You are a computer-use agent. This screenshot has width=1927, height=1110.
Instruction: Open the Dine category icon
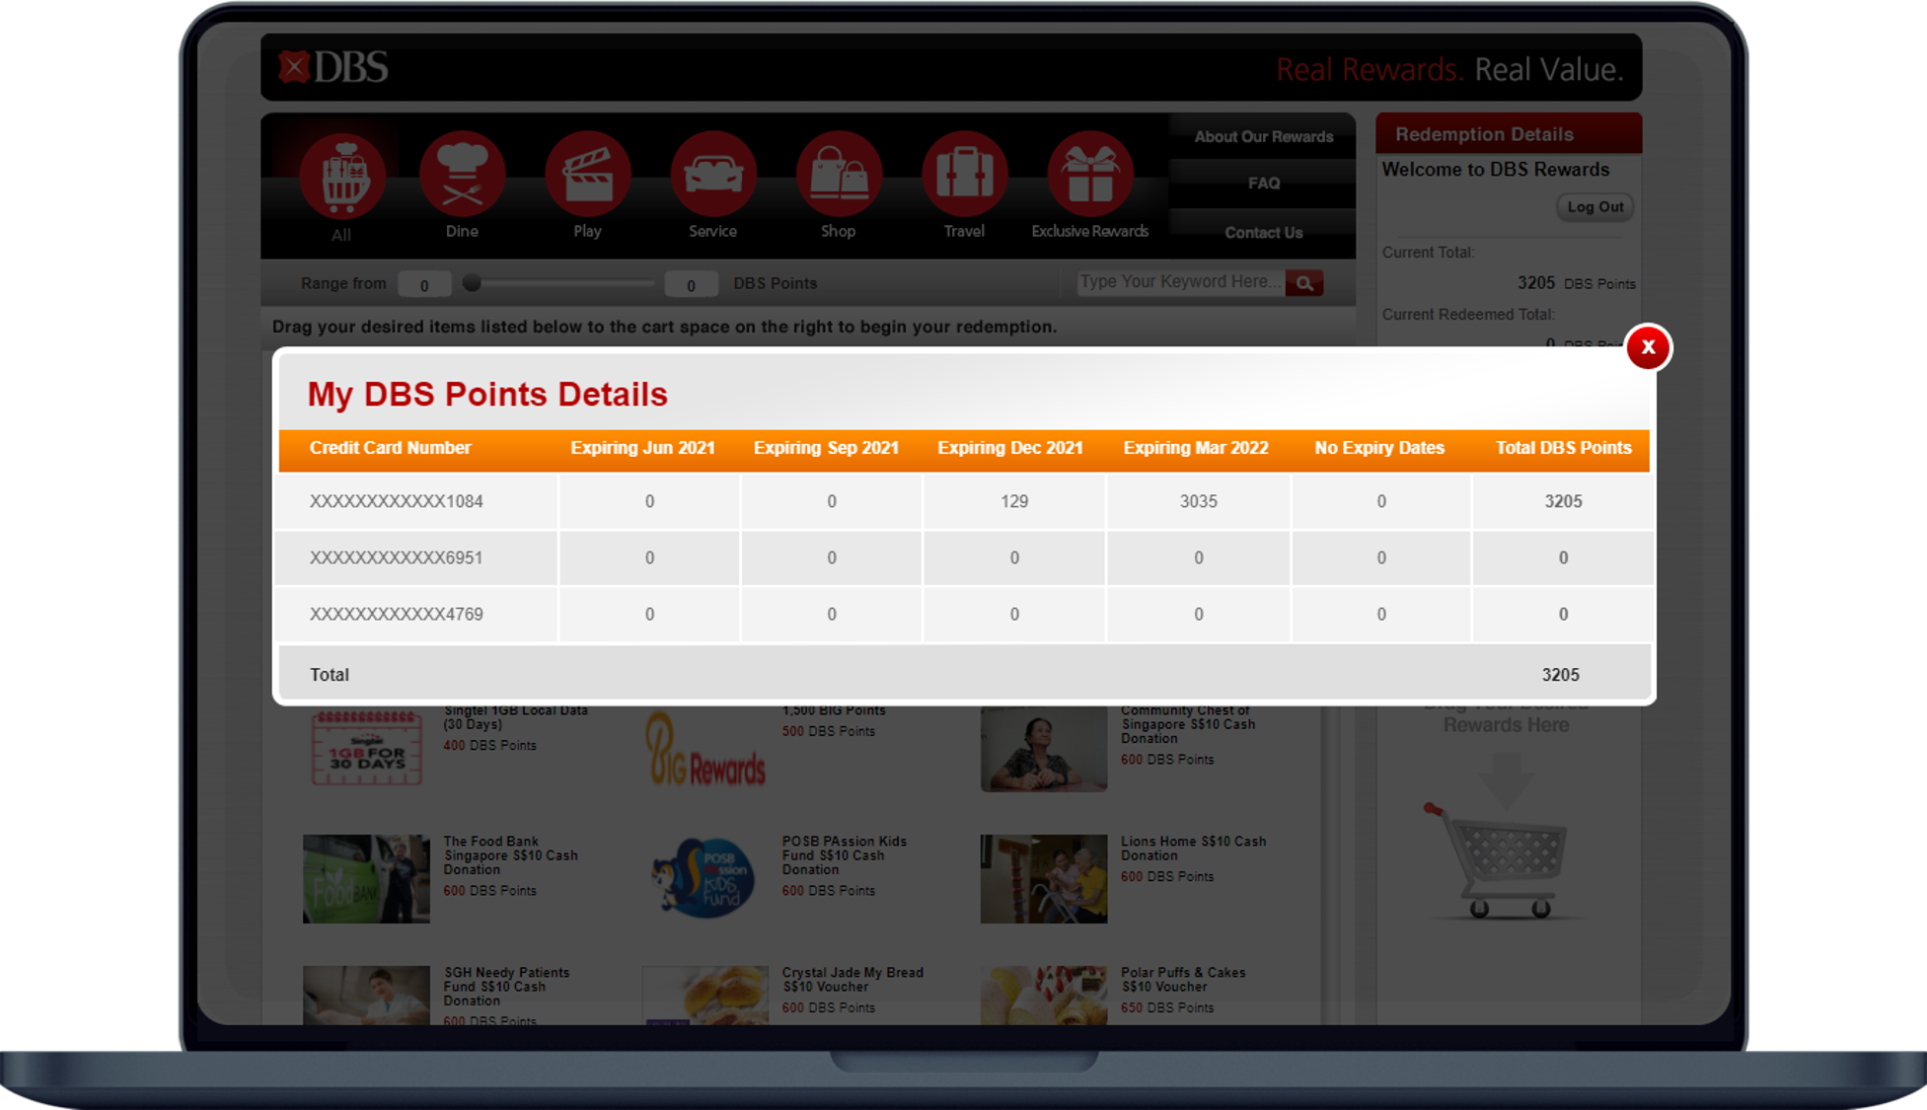(462, 174)
